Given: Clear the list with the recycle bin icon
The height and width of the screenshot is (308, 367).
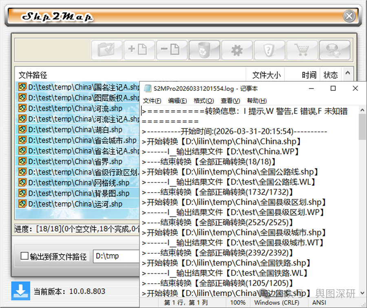Looking at the screenshot, I should click(x=204, y=49).
